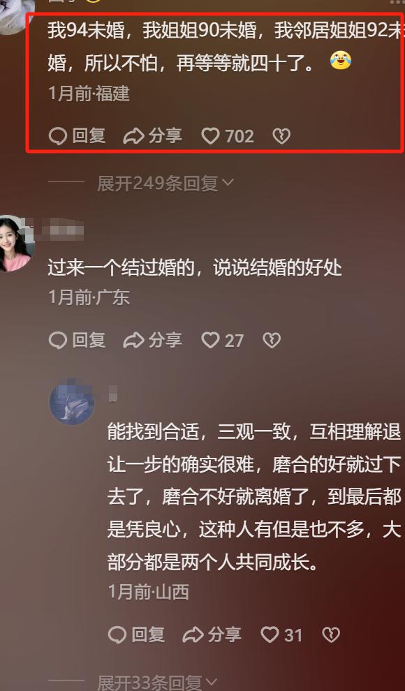Screen dimensions: 405x691
Task: Open the pink-shirt girl avatar profile
Action: point(14,244)
